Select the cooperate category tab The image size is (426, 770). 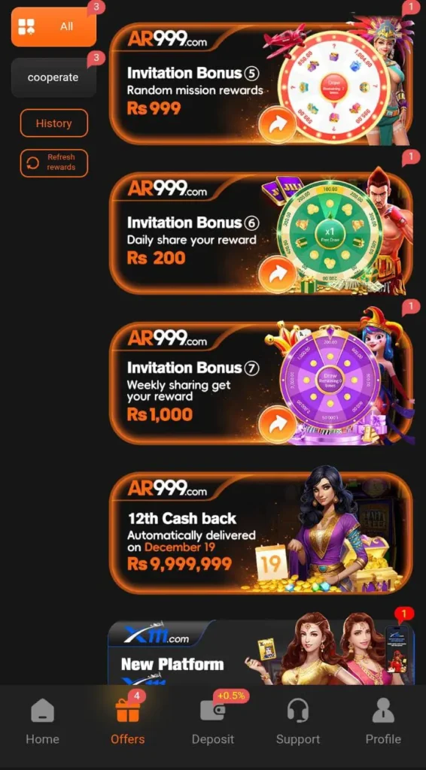tap(53, 77)
